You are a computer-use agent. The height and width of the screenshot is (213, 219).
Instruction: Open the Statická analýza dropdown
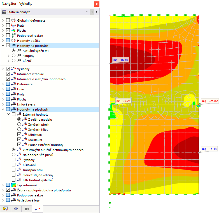tap(87, 12)
